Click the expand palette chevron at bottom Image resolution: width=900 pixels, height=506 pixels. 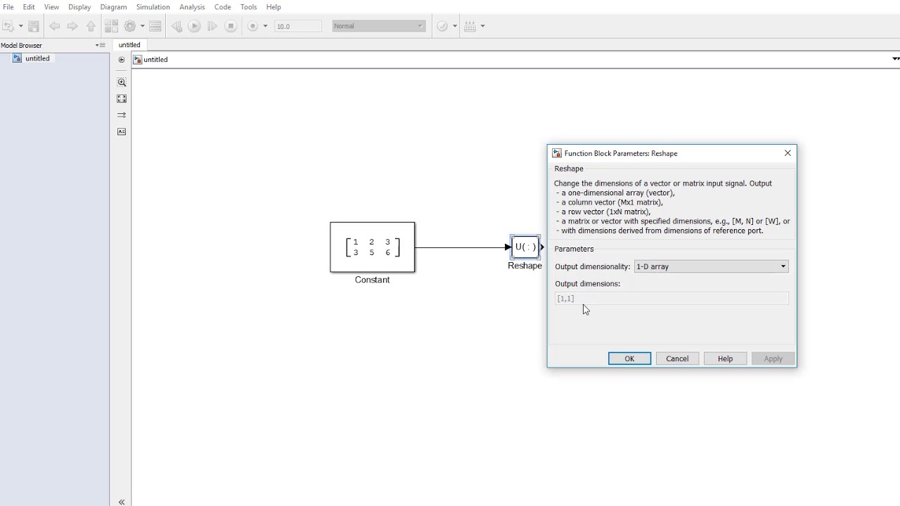click(x=122, y=502)
